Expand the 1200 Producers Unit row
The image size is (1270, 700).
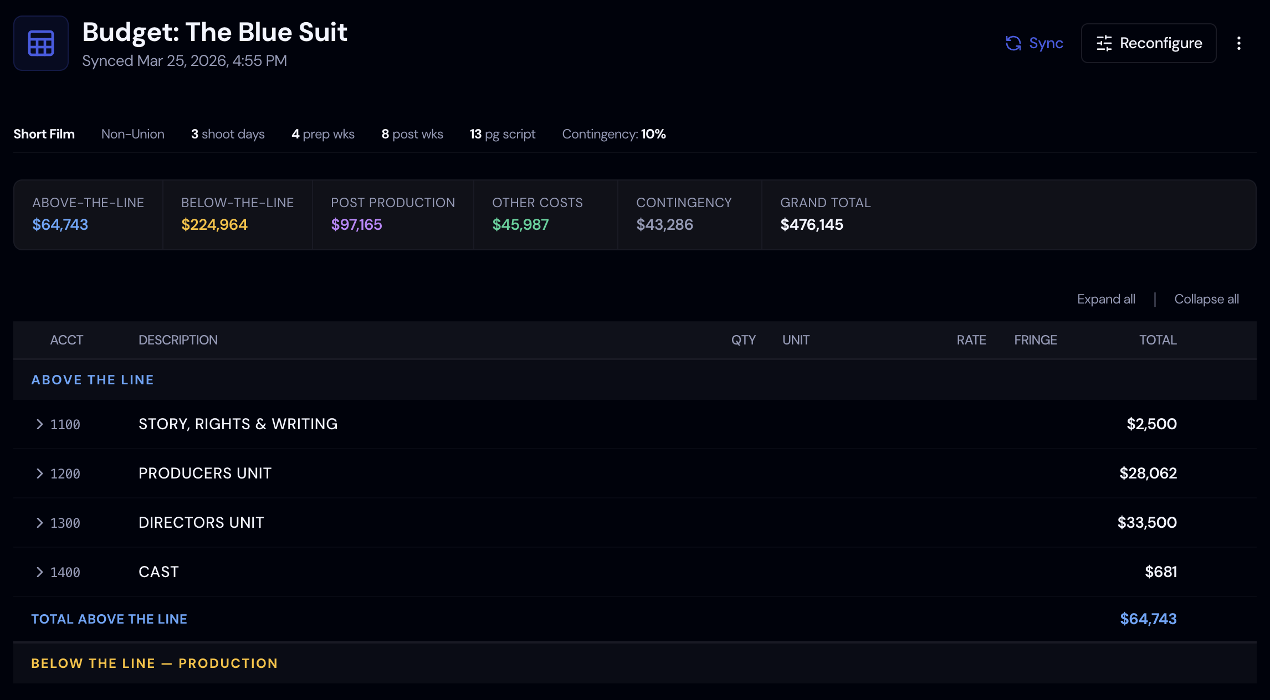[x=39, y=473]
